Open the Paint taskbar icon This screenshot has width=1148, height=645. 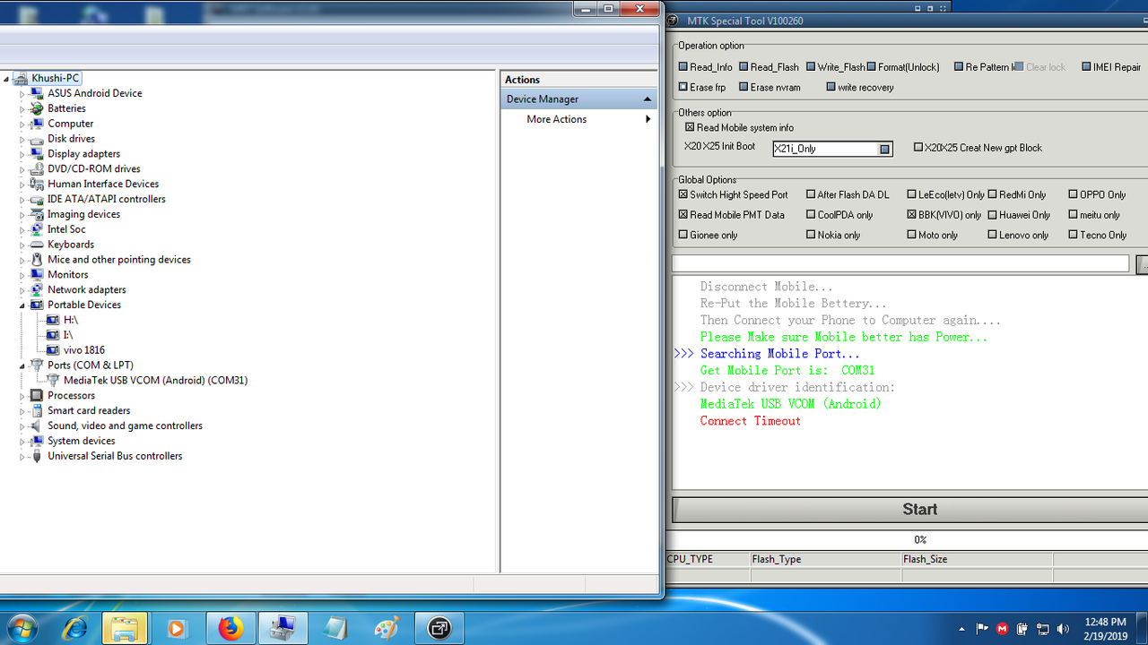coord(387,629)
